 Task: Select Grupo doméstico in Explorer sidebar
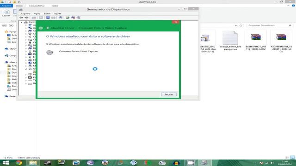click(11, 55)
